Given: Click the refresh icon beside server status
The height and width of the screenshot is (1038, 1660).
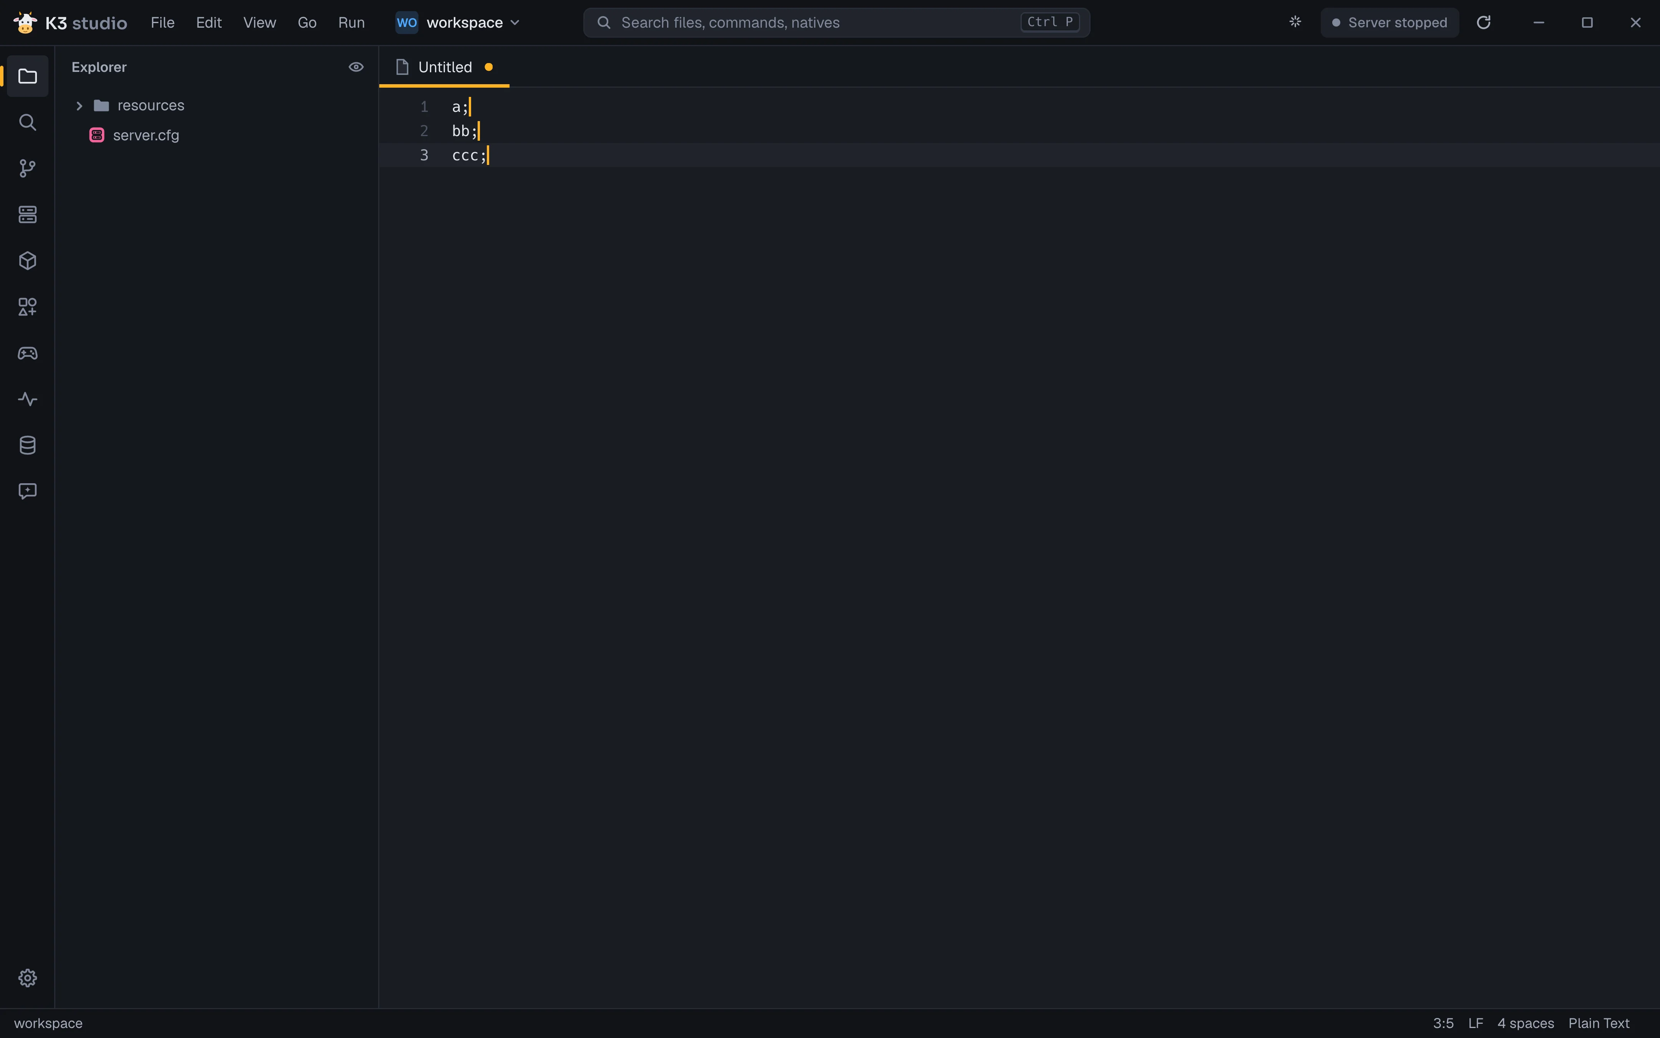Looking at the screenshot, I should tap(1484, 23).
